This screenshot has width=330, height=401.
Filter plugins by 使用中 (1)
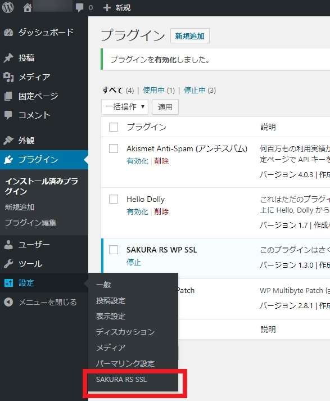pyautogui.click(x=159, y=90)
